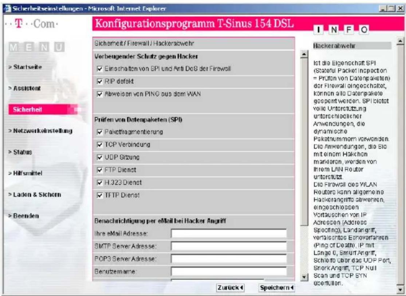
Task: Click the info panel scroll-down arrow
Action: point(400,289)
